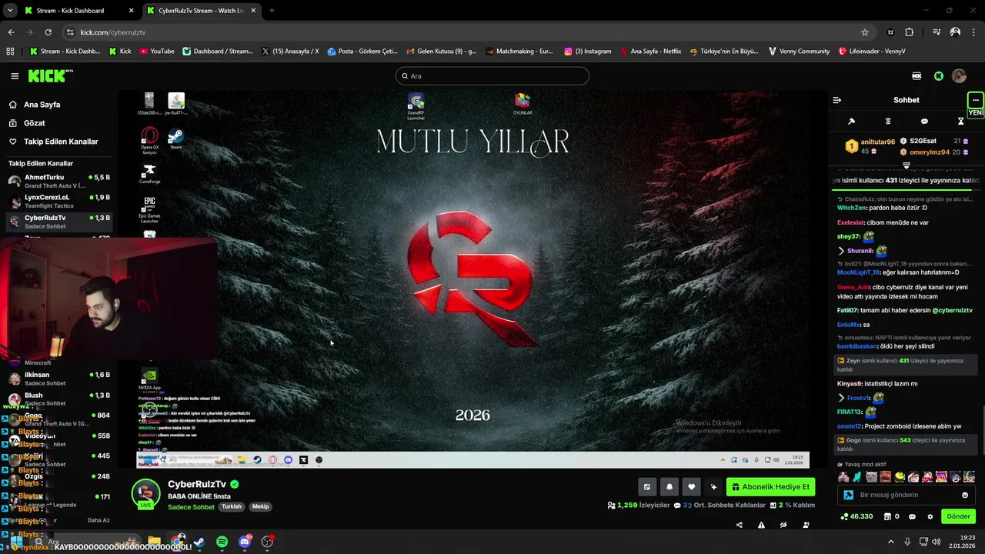Click omerylmz94 in gift leaderboard
Image resolution: width=985 pixels, height=554 pixels.
(929, 152)
